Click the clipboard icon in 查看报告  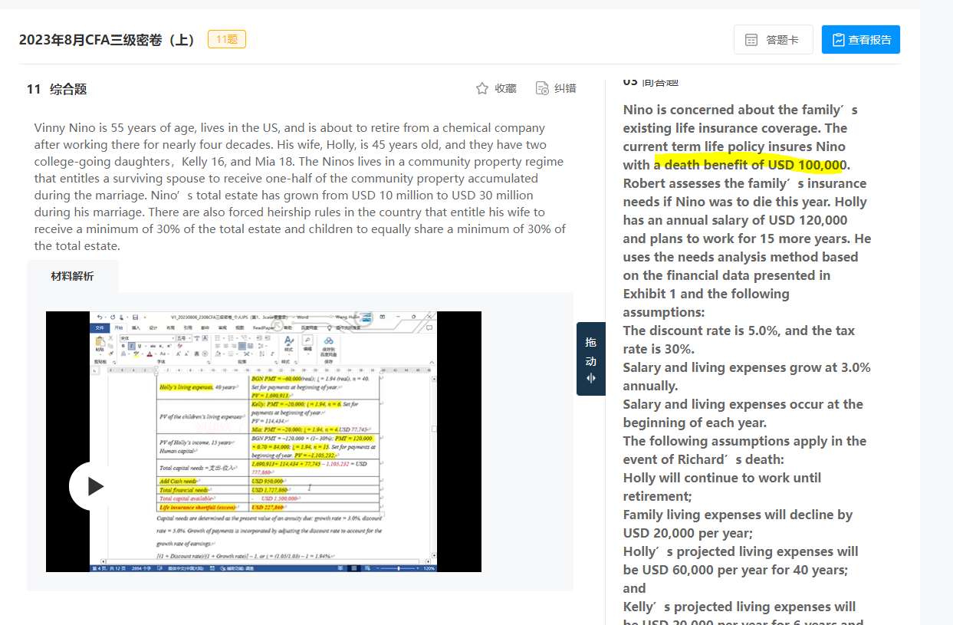click(x=838, y=40)
